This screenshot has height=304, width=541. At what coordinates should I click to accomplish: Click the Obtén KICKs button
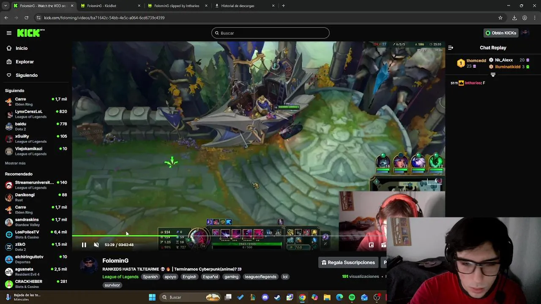501,33
